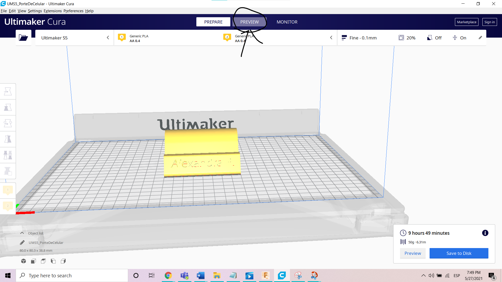Image resolution: width=502 pixels, height=282 pixels.
Task: Open the Extensions menu
Action: pos(53,11)
